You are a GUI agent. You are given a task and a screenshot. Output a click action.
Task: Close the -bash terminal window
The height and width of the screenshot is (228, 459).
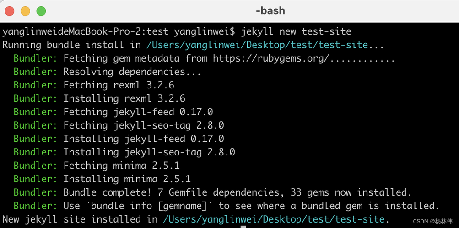point(10,11)
